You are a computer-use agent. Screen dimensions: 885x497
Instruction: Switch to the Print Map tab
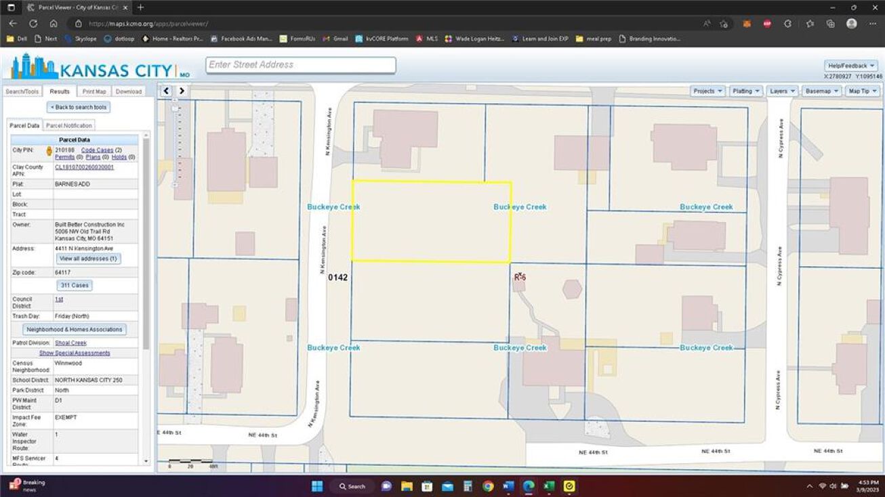tap(94, 91)
